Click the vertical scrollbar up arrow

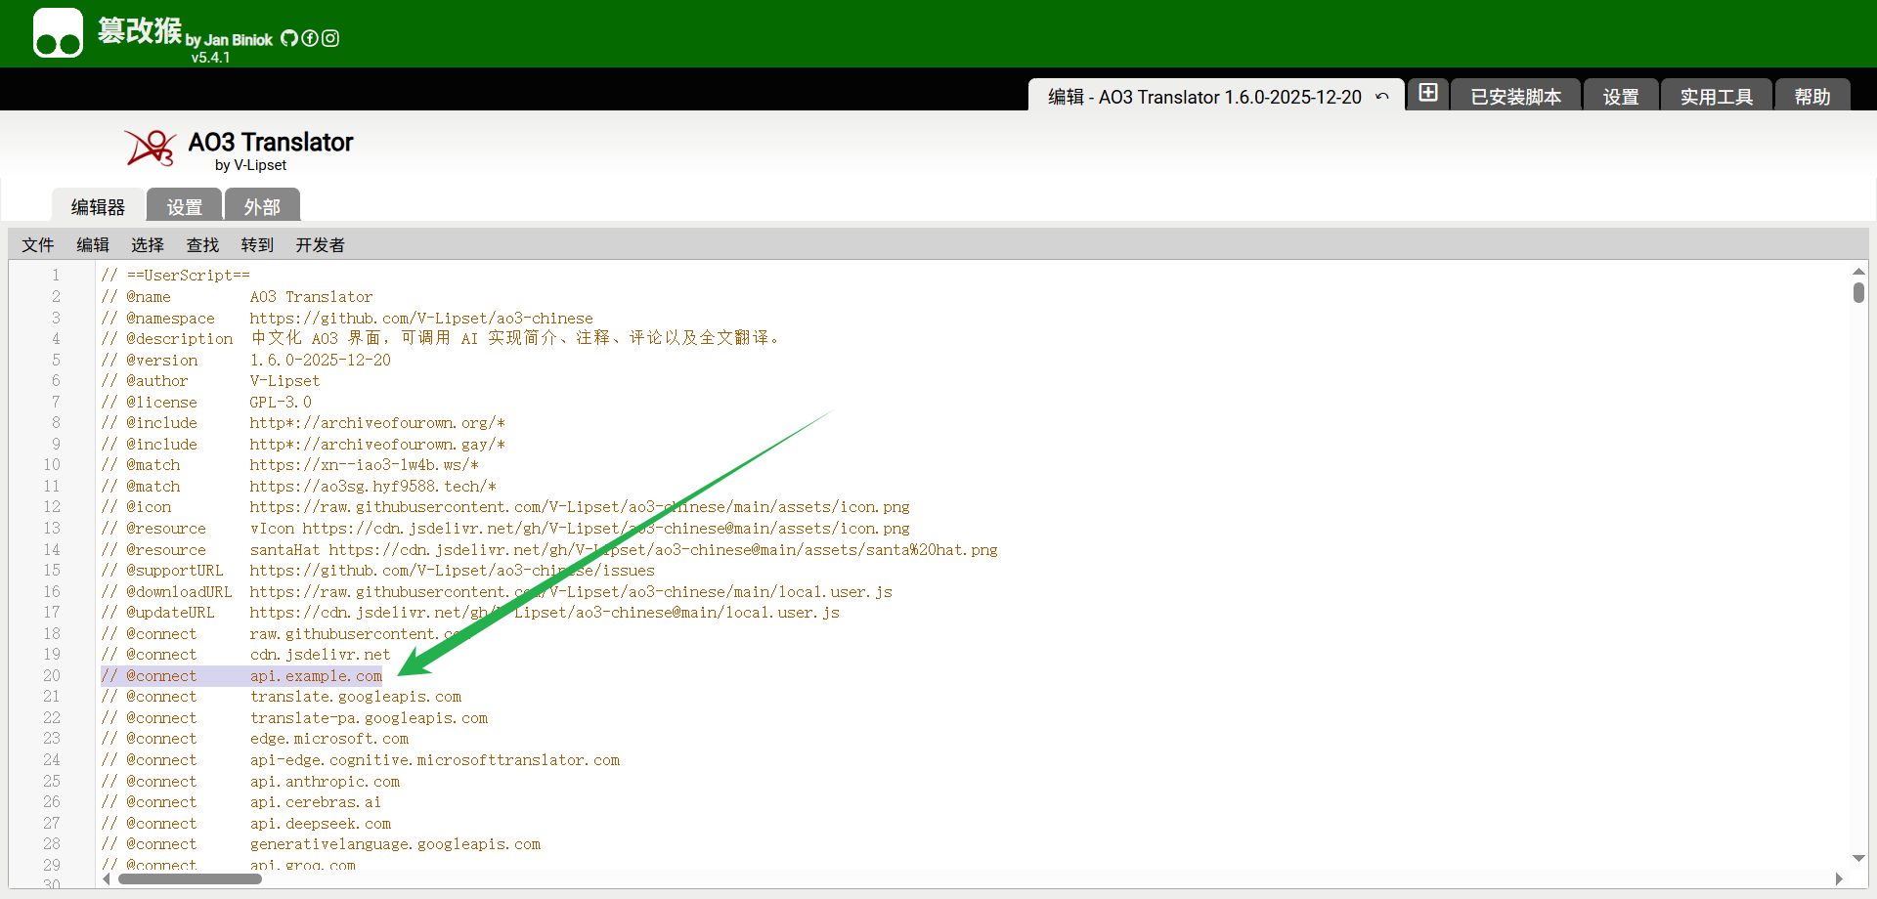click(x=1857, y=272)
